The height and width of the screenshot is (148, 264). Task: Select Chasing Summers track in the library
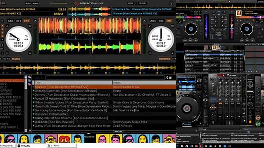tap(104, 91)
